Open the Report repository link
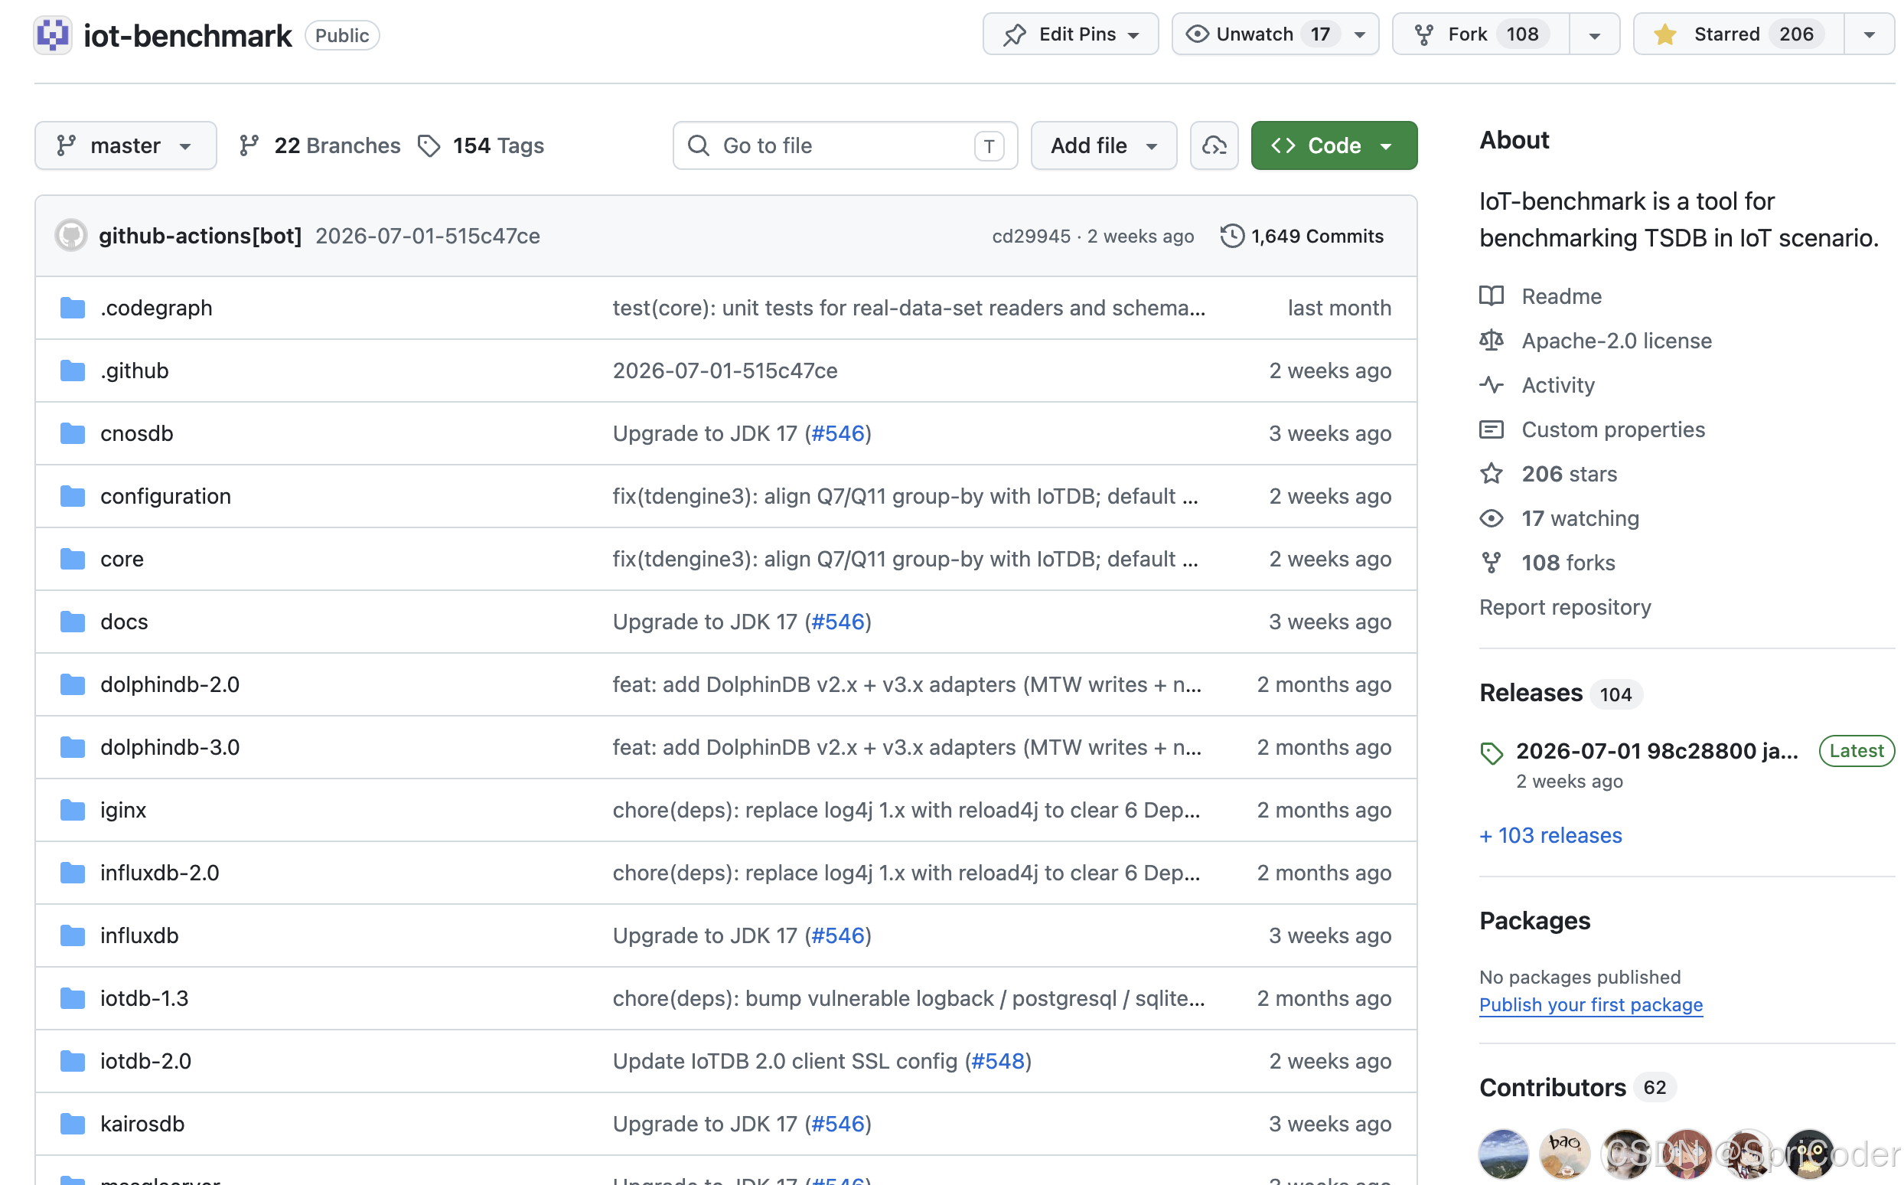 coord(1567,608)
